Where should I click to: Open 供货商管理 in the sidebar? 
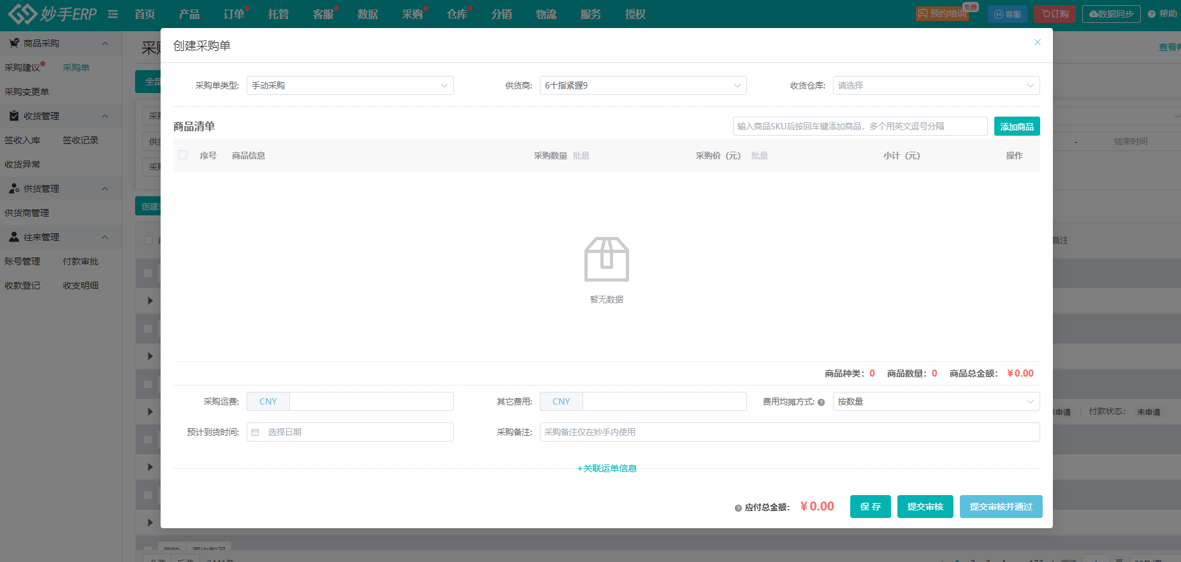[27, 213]
